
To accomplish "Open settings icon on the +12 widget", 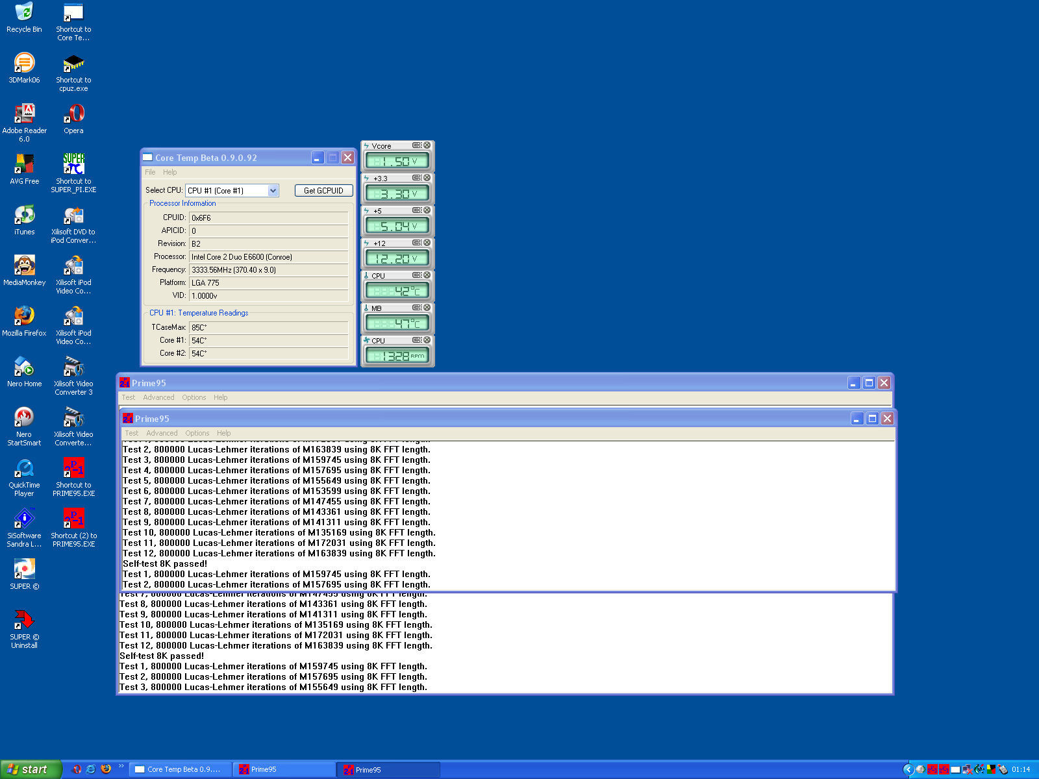I will click(417, 243).
